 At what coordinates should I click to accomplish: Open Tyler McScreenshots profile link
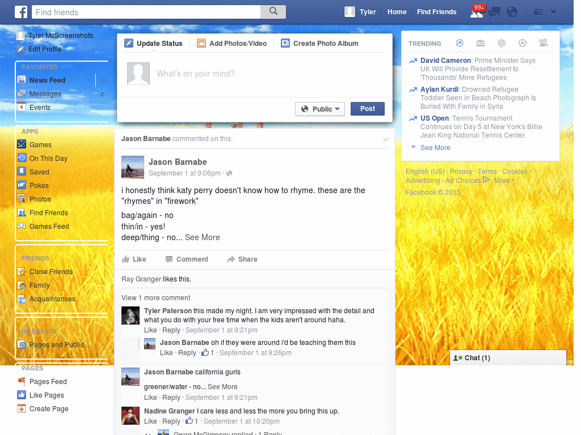pos(61,36)
